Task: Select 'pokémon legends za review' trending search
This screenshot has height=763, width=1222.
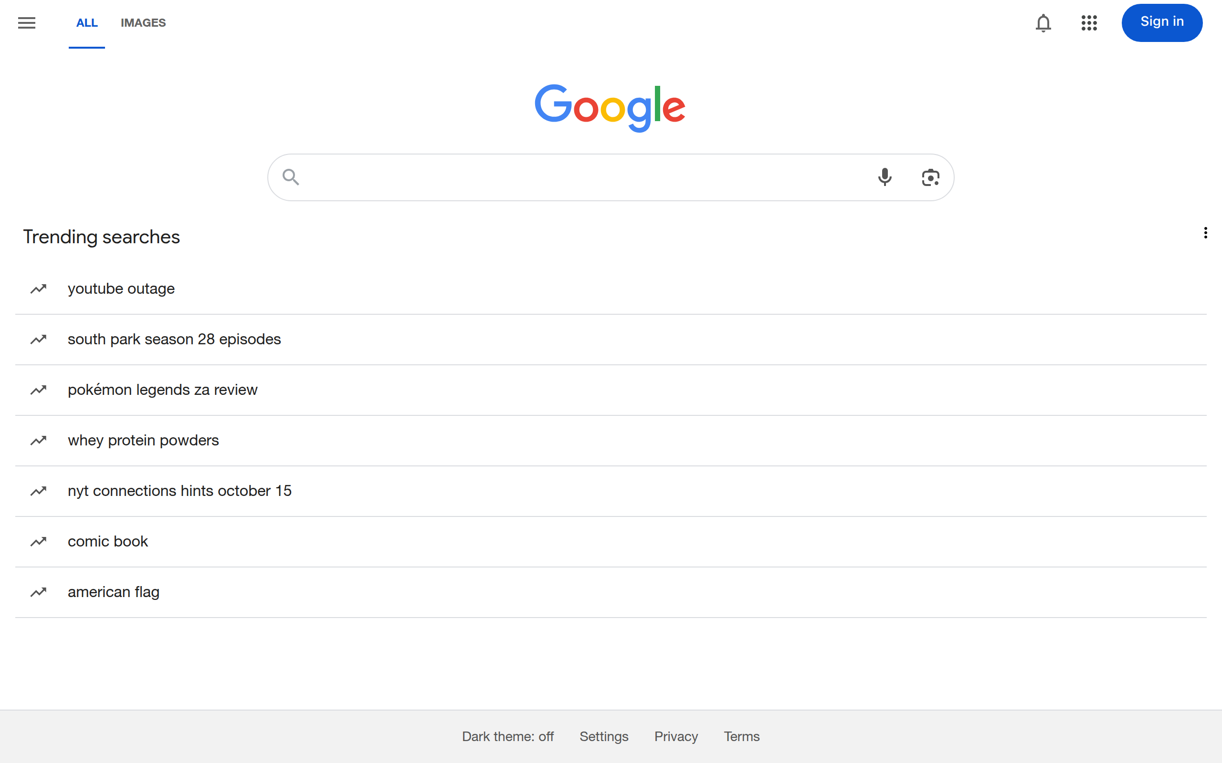Action: pyautogui.click(x=162, y=390)
